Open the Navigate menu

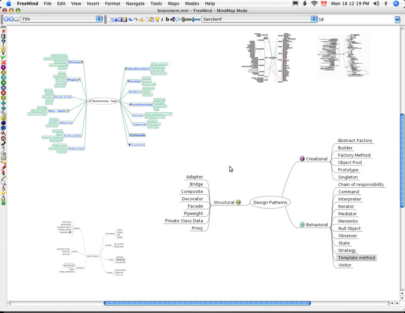(x=135, y=4)
